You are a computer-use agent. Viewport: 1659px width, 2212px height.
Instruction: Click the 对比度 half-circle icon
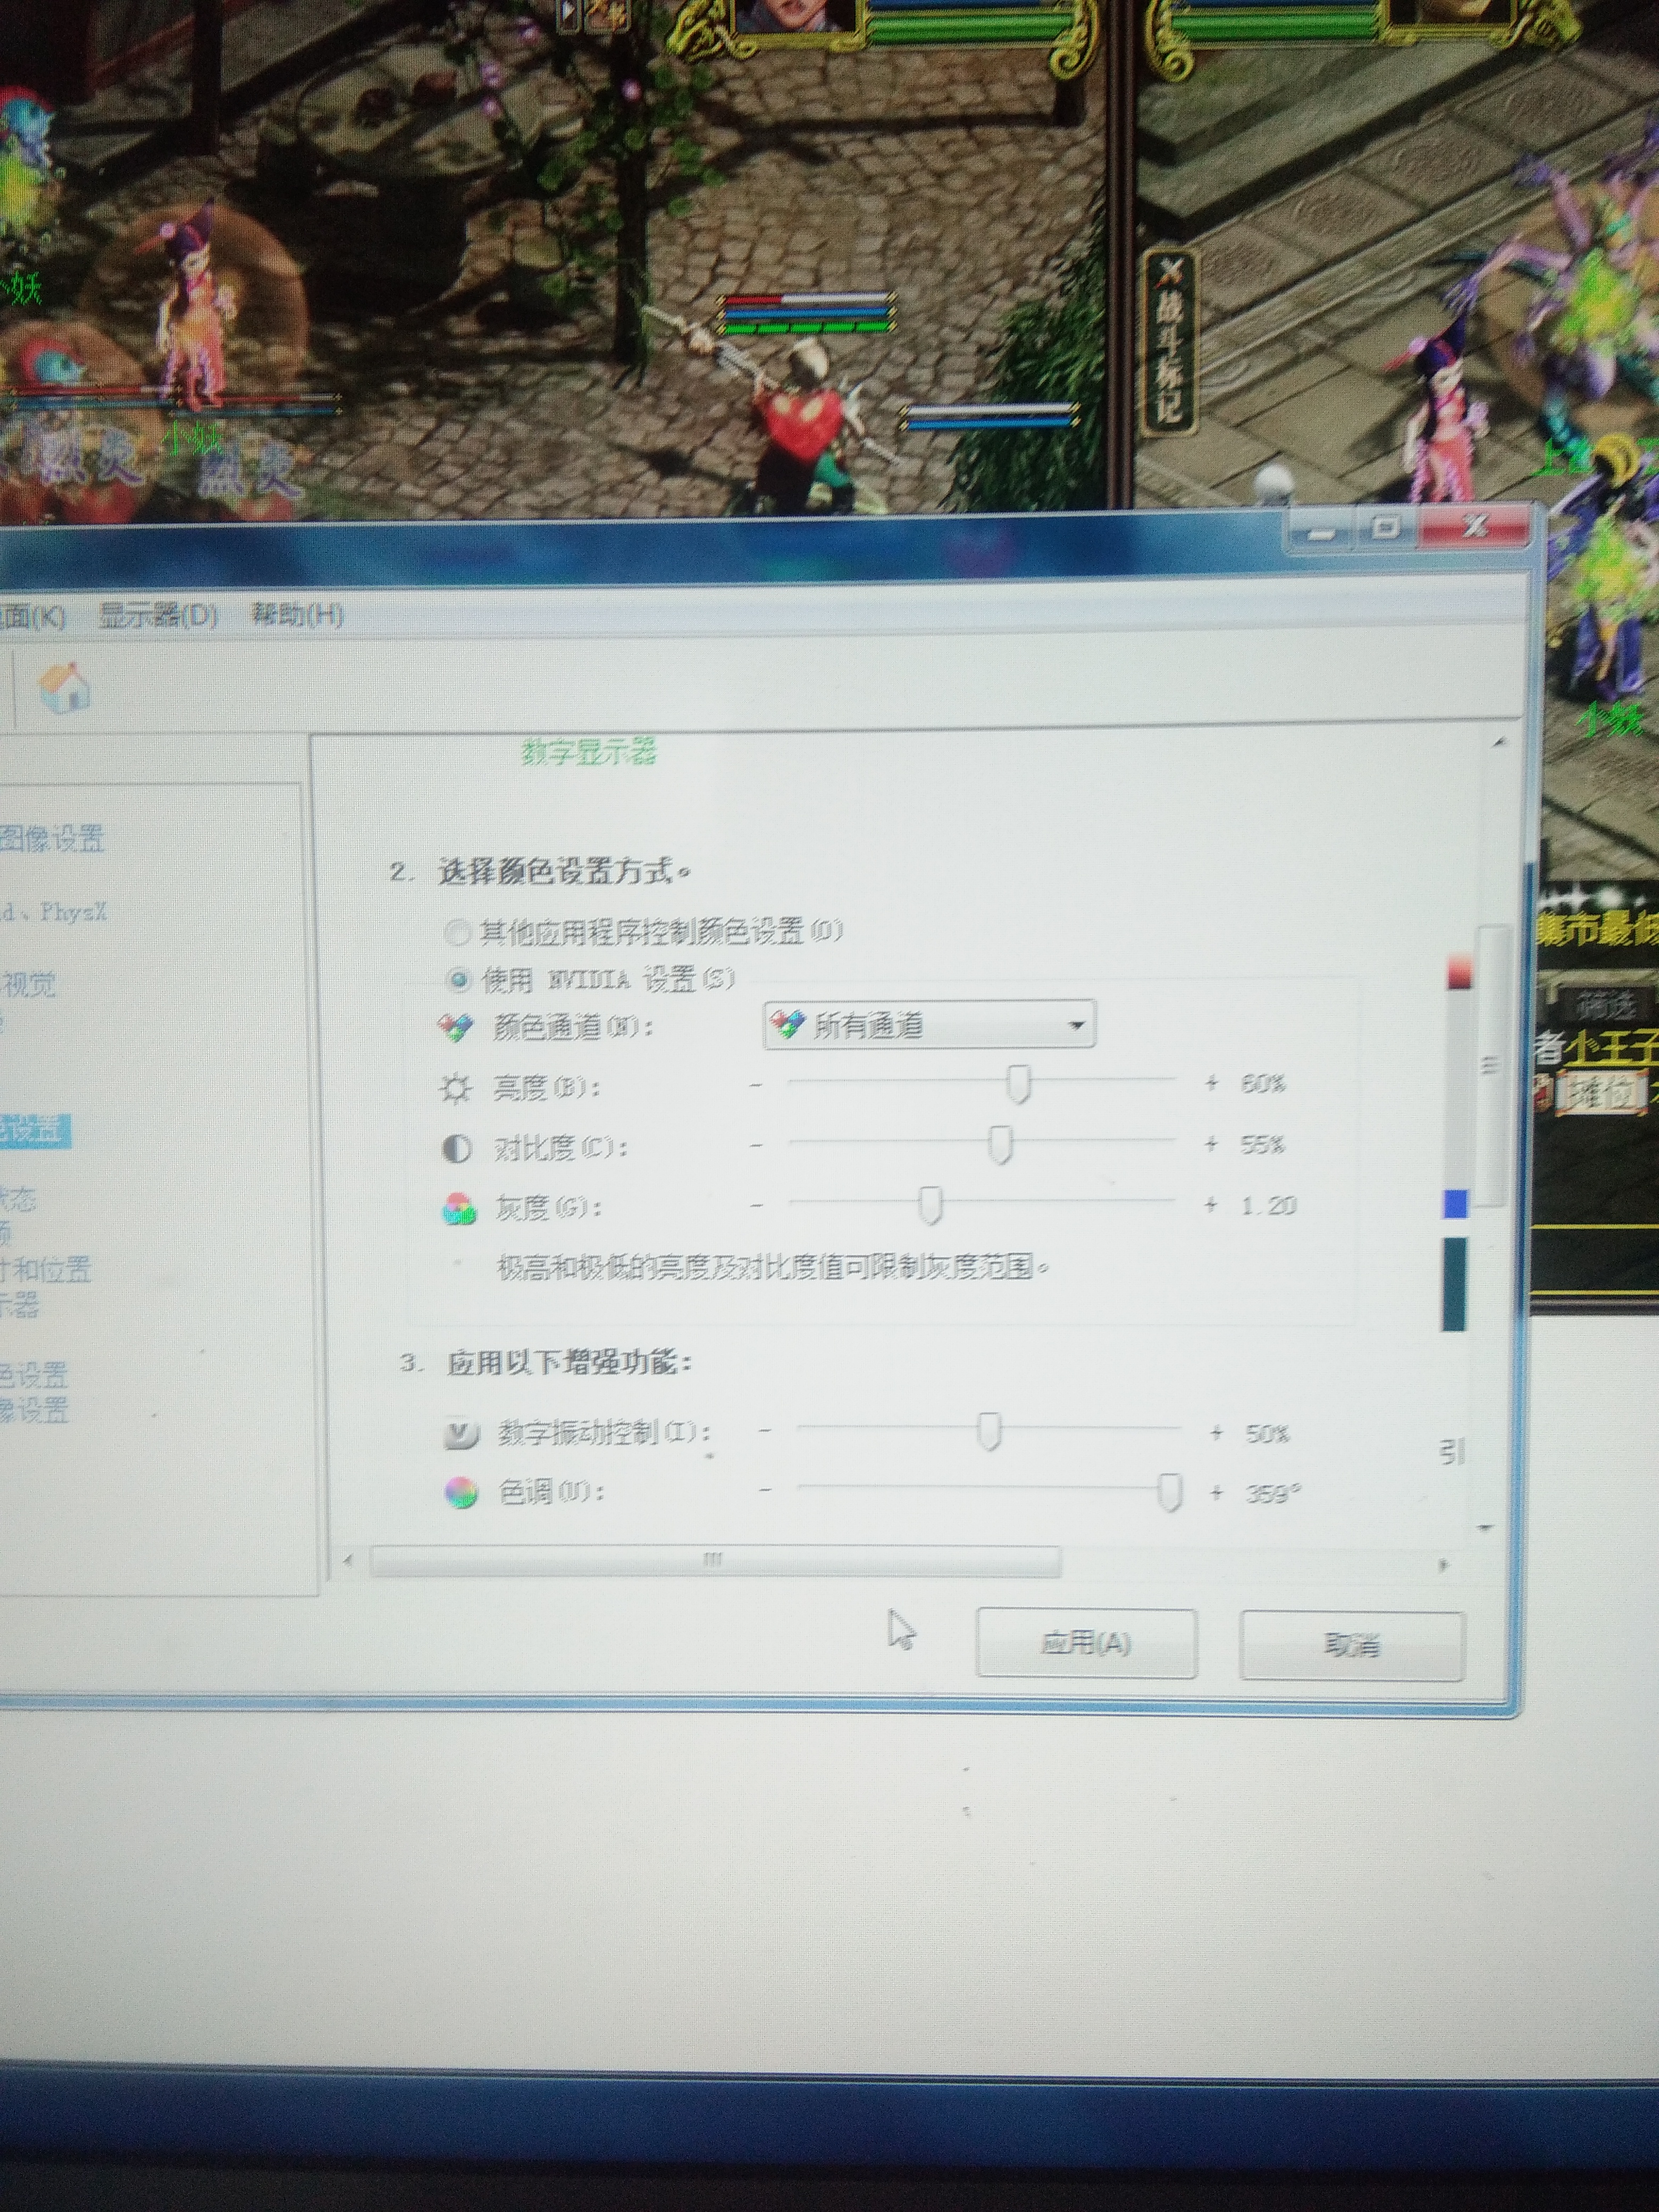point(457,1149)
